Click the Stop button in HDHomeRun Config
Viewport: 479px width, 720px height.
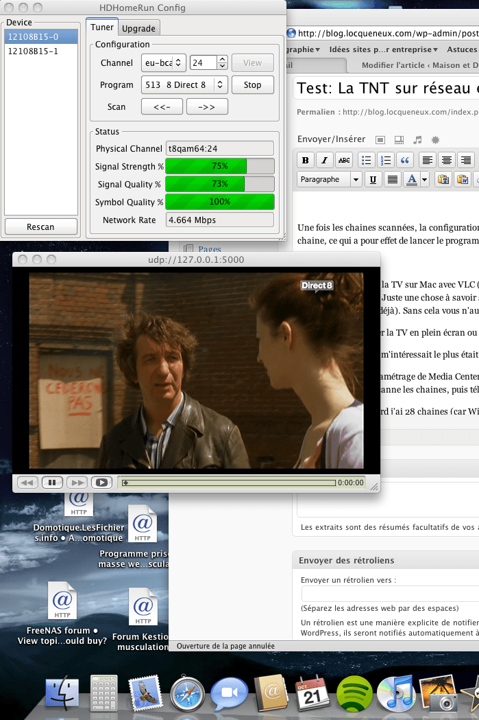click(x=253, y=85)
